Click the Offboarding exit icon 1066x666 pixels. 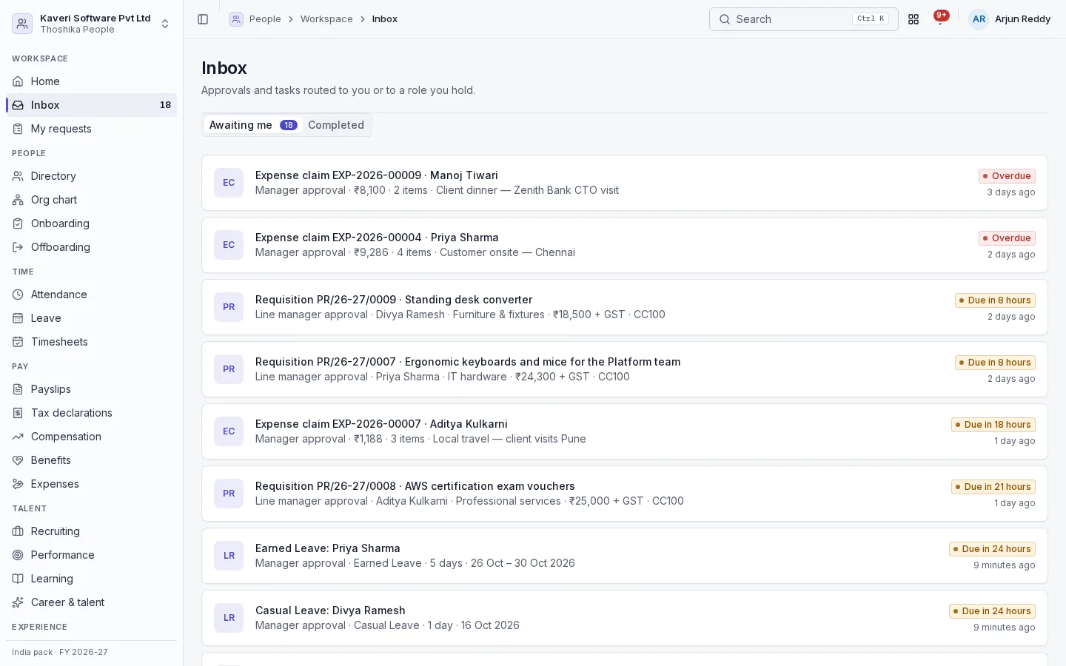coord(18,247)
